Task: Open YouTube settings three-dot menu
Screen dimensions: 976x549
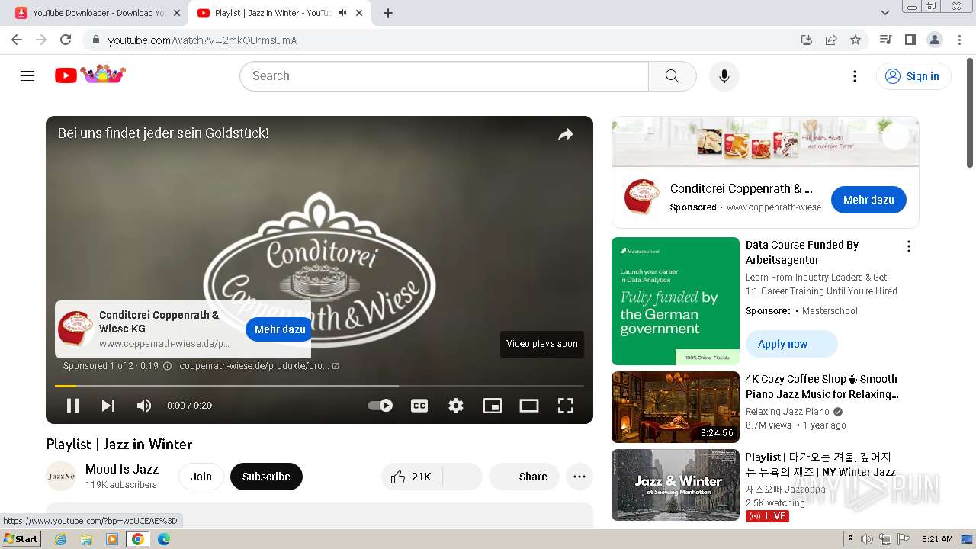Action: point(855,76)
